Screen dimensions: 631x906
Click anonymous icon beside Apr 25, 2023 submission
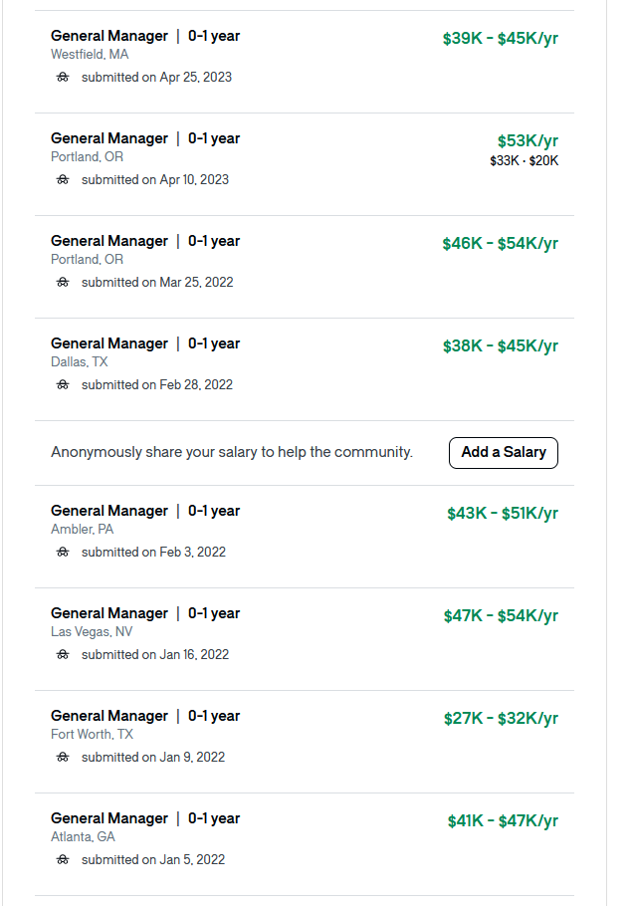[x=63, y=77]
